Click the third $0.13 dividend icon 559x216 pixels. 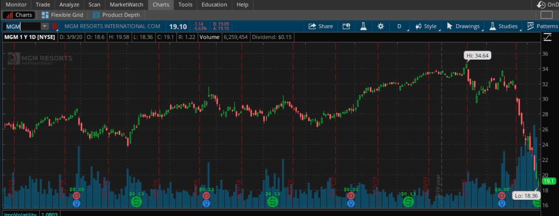408,202
